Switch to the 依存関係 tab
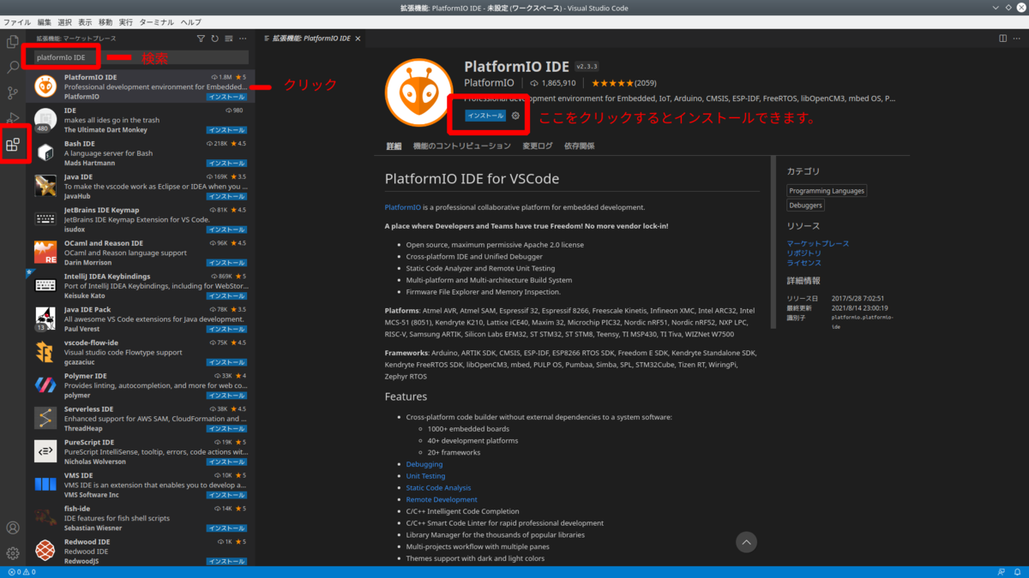1029x578 pixels. pyautogui.click(x=580, y=146)
